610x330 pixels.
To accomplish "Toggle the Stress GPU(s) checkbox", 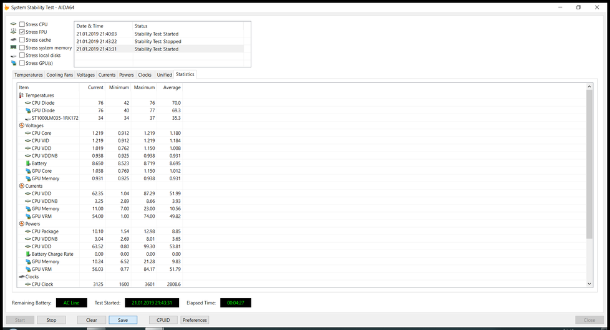I will [22, 63].
